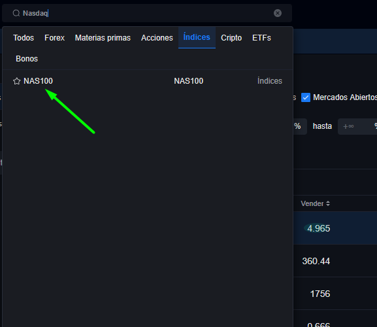Click the 1756 sell price
This screenshot has width=377, height=327.
[x=320, y=294]
